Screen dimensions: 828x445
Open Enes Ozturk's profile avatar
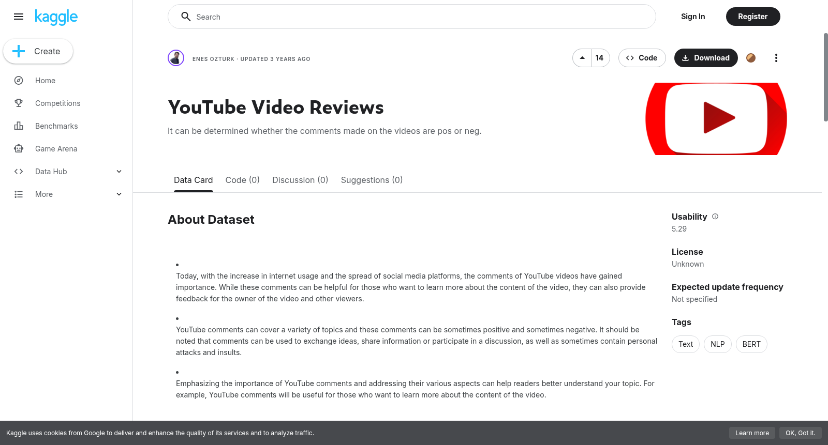tap(176, 58)
